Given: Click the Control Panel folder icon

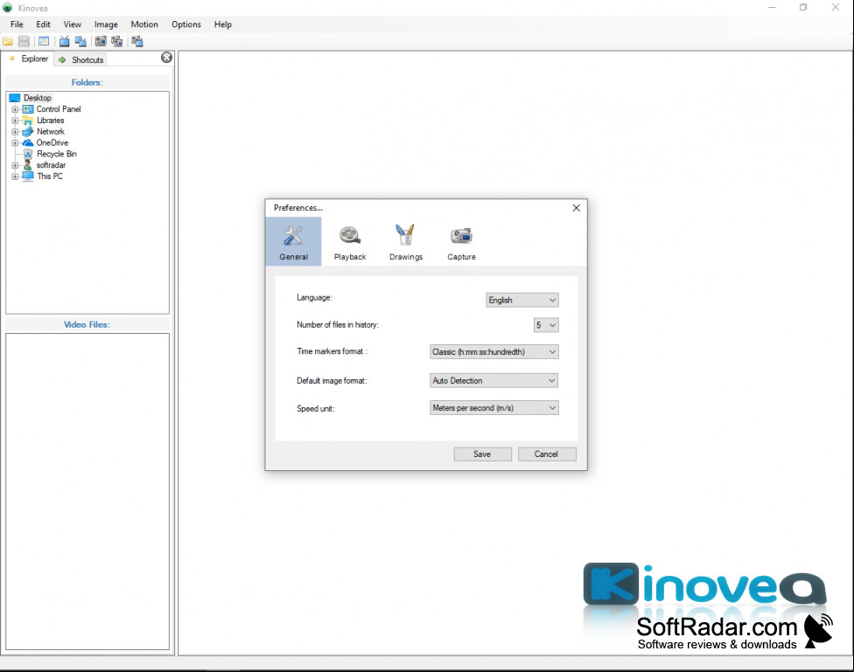Looking at the screenshot, I should pos(28,109).
